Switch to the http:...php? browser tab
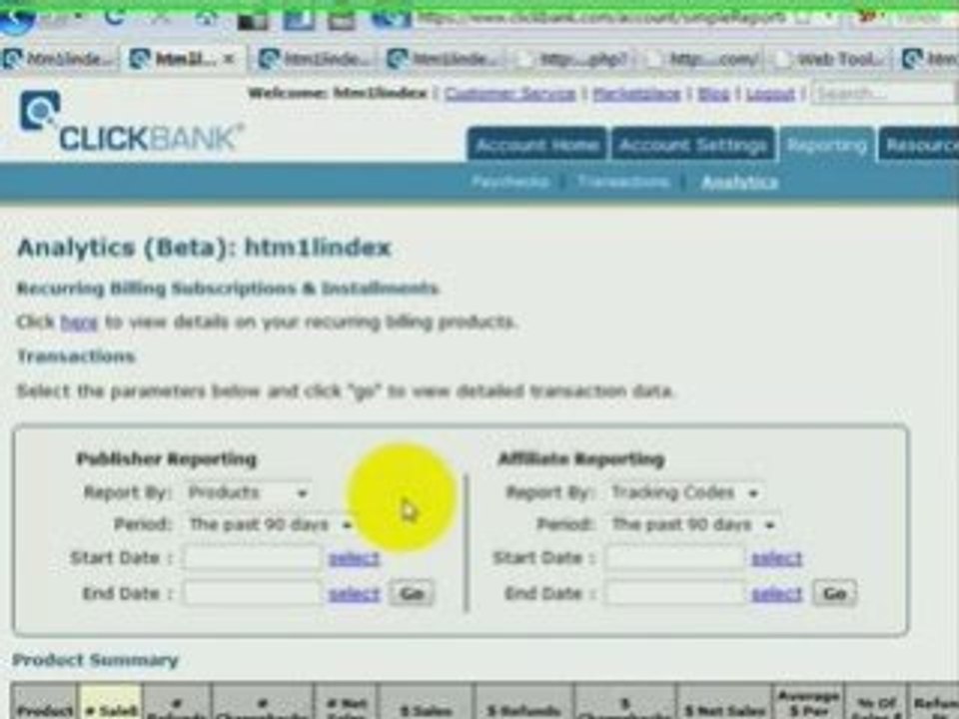This screenshot has width=959, height=719. [576, 59]
